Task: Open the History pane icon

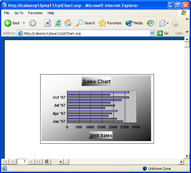Action: click(x=150, y=23)
